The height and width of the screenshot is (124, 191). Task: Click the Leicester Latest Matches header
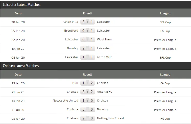pos(22,5)
